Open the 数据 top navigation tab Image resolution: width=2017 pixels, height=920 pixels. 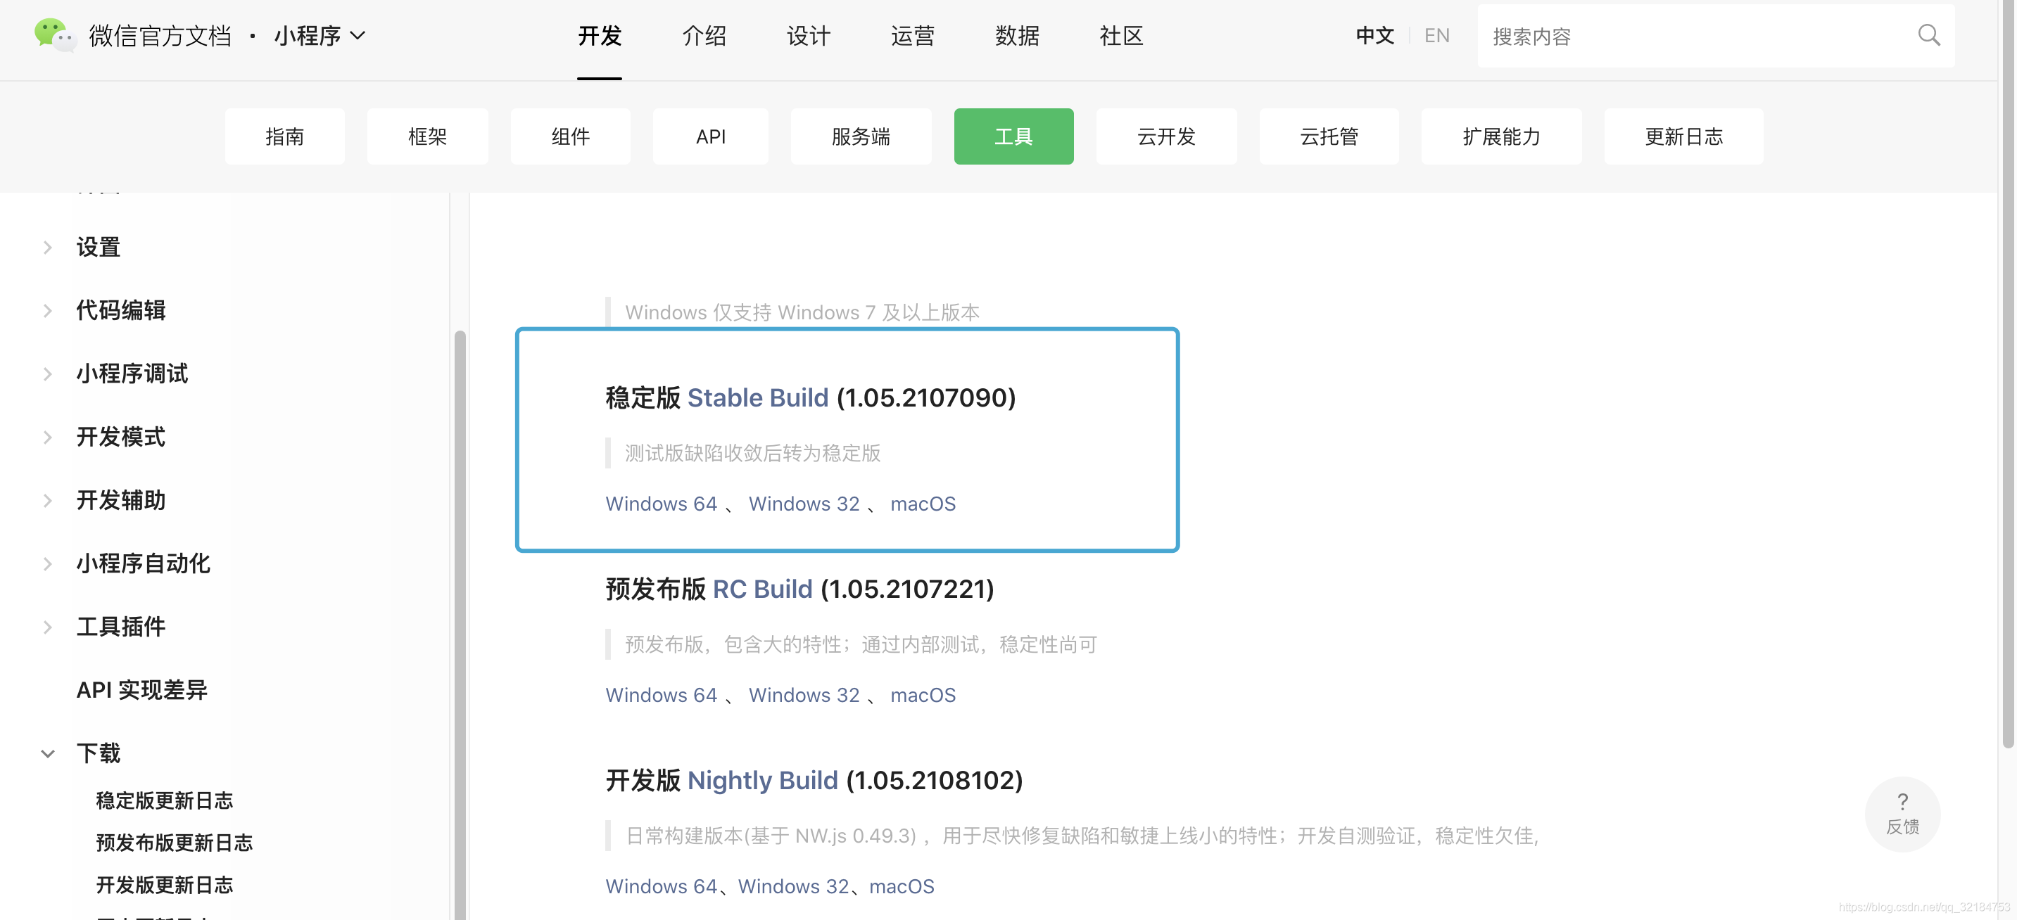(1016, 35)
